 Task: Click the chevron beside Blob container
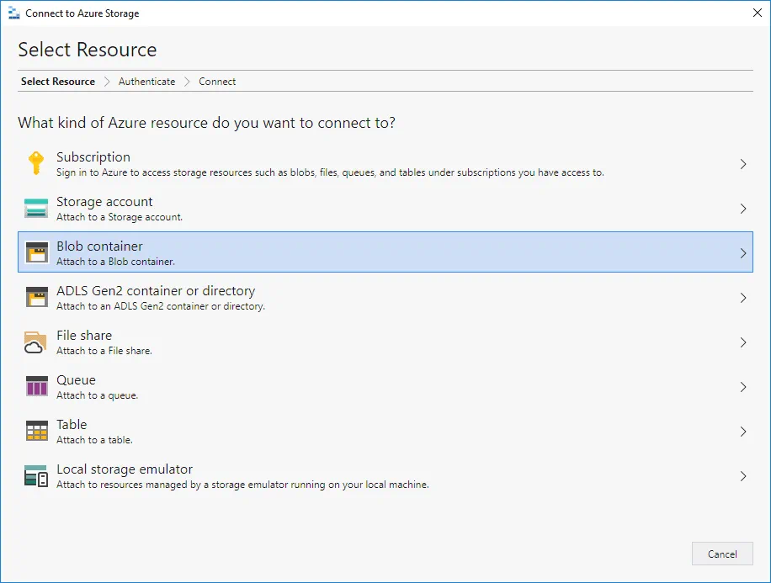742,253
